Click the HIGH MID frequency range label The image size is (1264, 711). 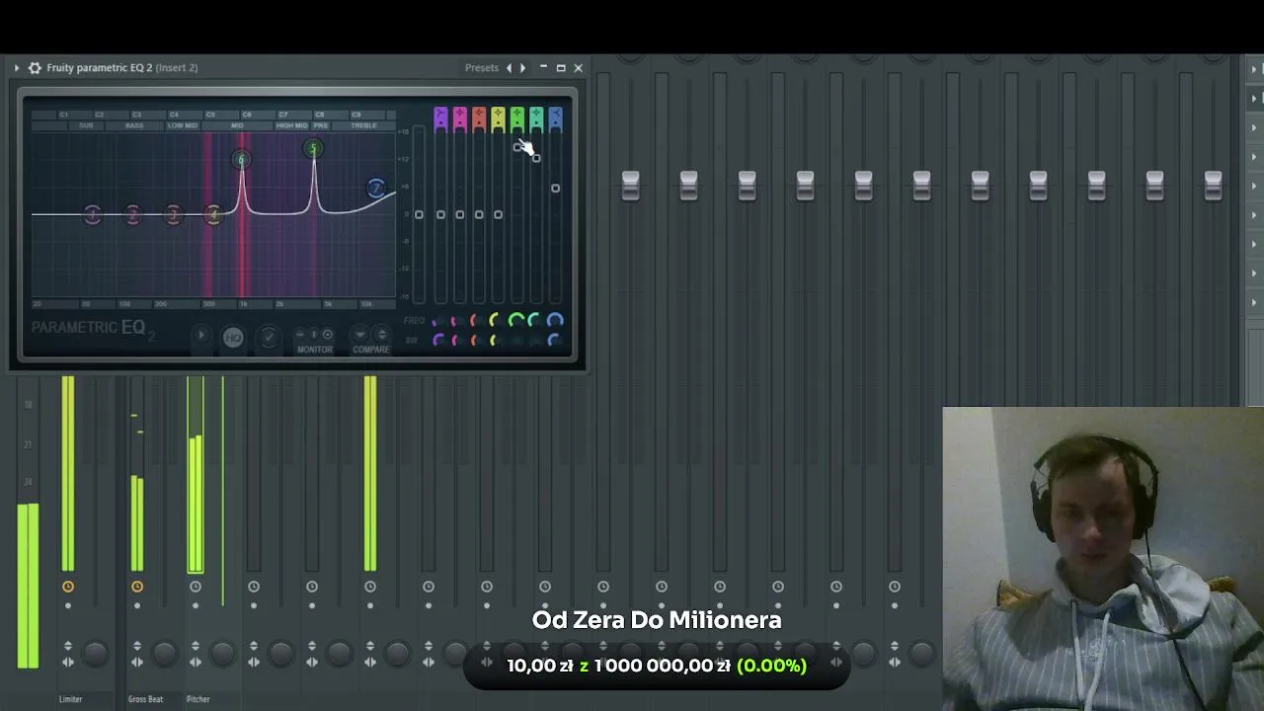click(x=290, y=125)
